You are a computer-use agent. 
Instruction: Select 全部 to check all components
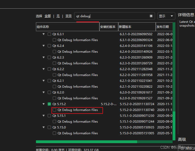coord(48,16)
